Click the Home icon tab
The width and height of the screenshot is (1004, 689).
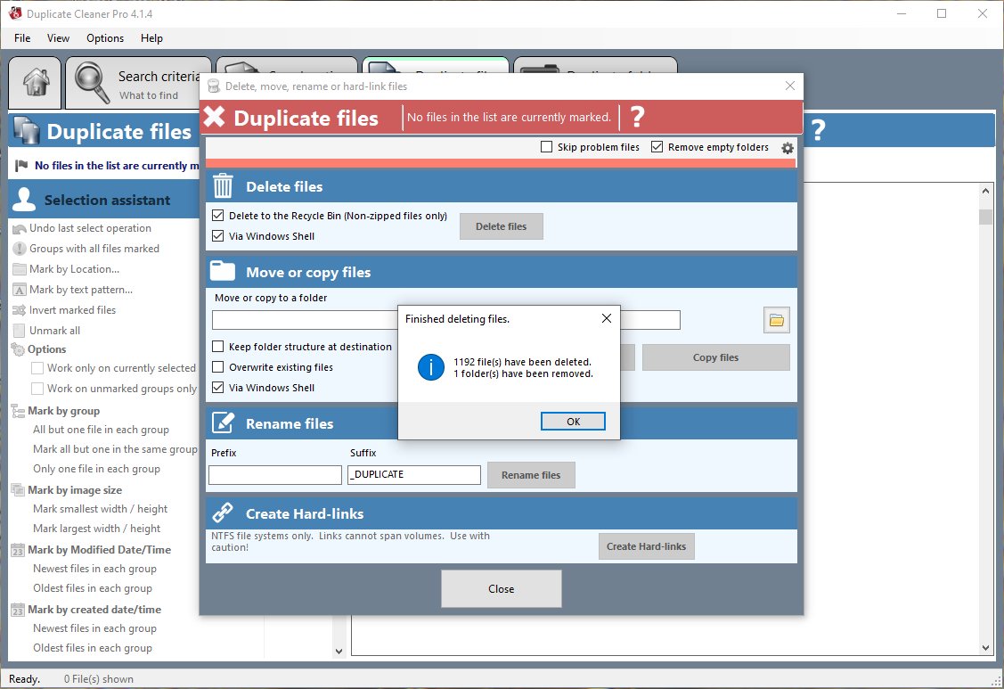[x=36, y=83]
